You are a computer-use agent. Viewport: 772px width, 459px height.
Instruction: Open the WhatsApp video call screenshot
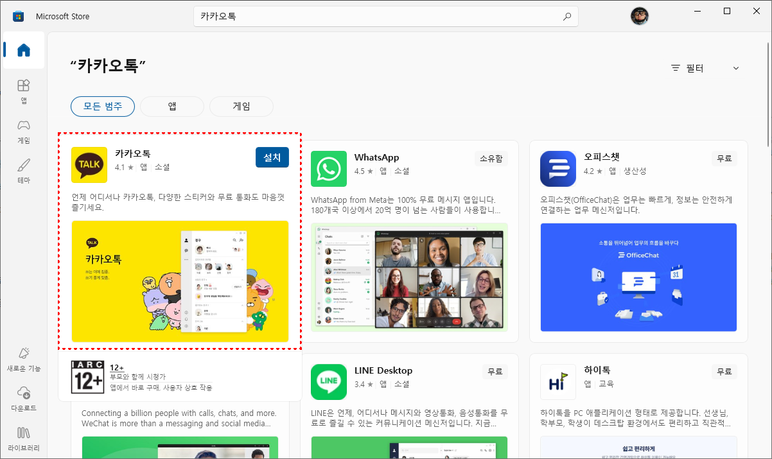pos(409,277)
